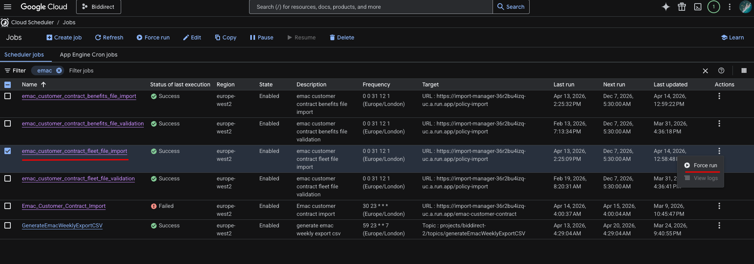Click the Search button

[511, 7]
